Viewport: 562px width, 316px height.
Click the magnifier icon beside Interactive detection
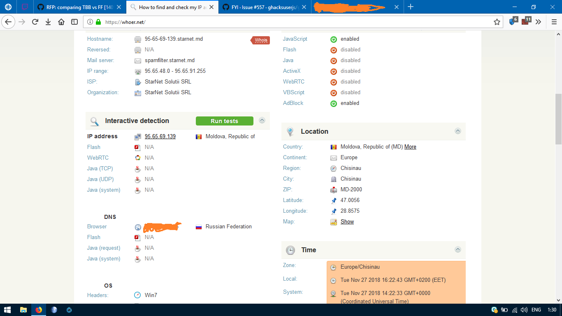pyautogui.click(x=95, y=121)
